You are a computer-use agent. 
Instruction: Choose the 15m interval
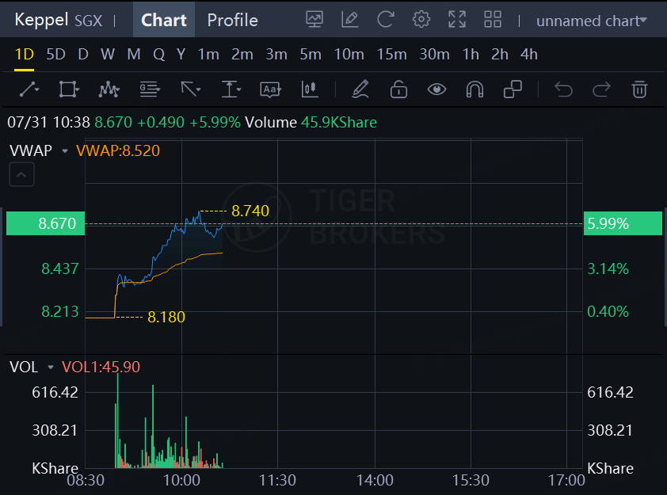pyautogui.click(x=391, y=55)
